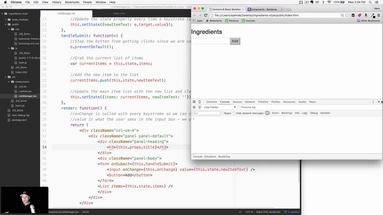
Task: Click the ingredient text input field
Action: (x=211, y=41)
